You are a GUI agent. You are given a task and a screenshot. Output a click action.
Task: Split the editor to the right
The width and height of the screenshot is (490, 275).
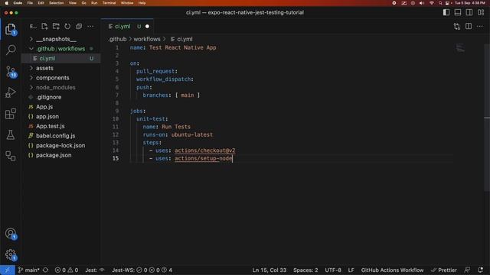tap(469, 27)
